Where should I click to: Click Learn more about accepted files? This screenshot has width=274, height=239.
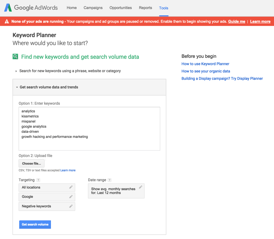pos(68,170)
